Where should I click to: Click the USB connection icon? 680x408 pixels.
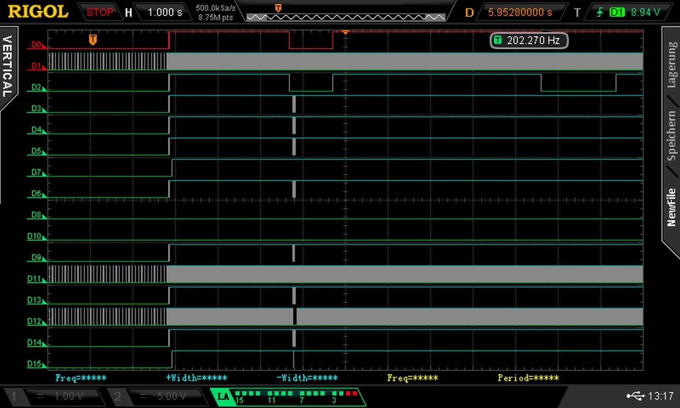[x=635, y=396]
